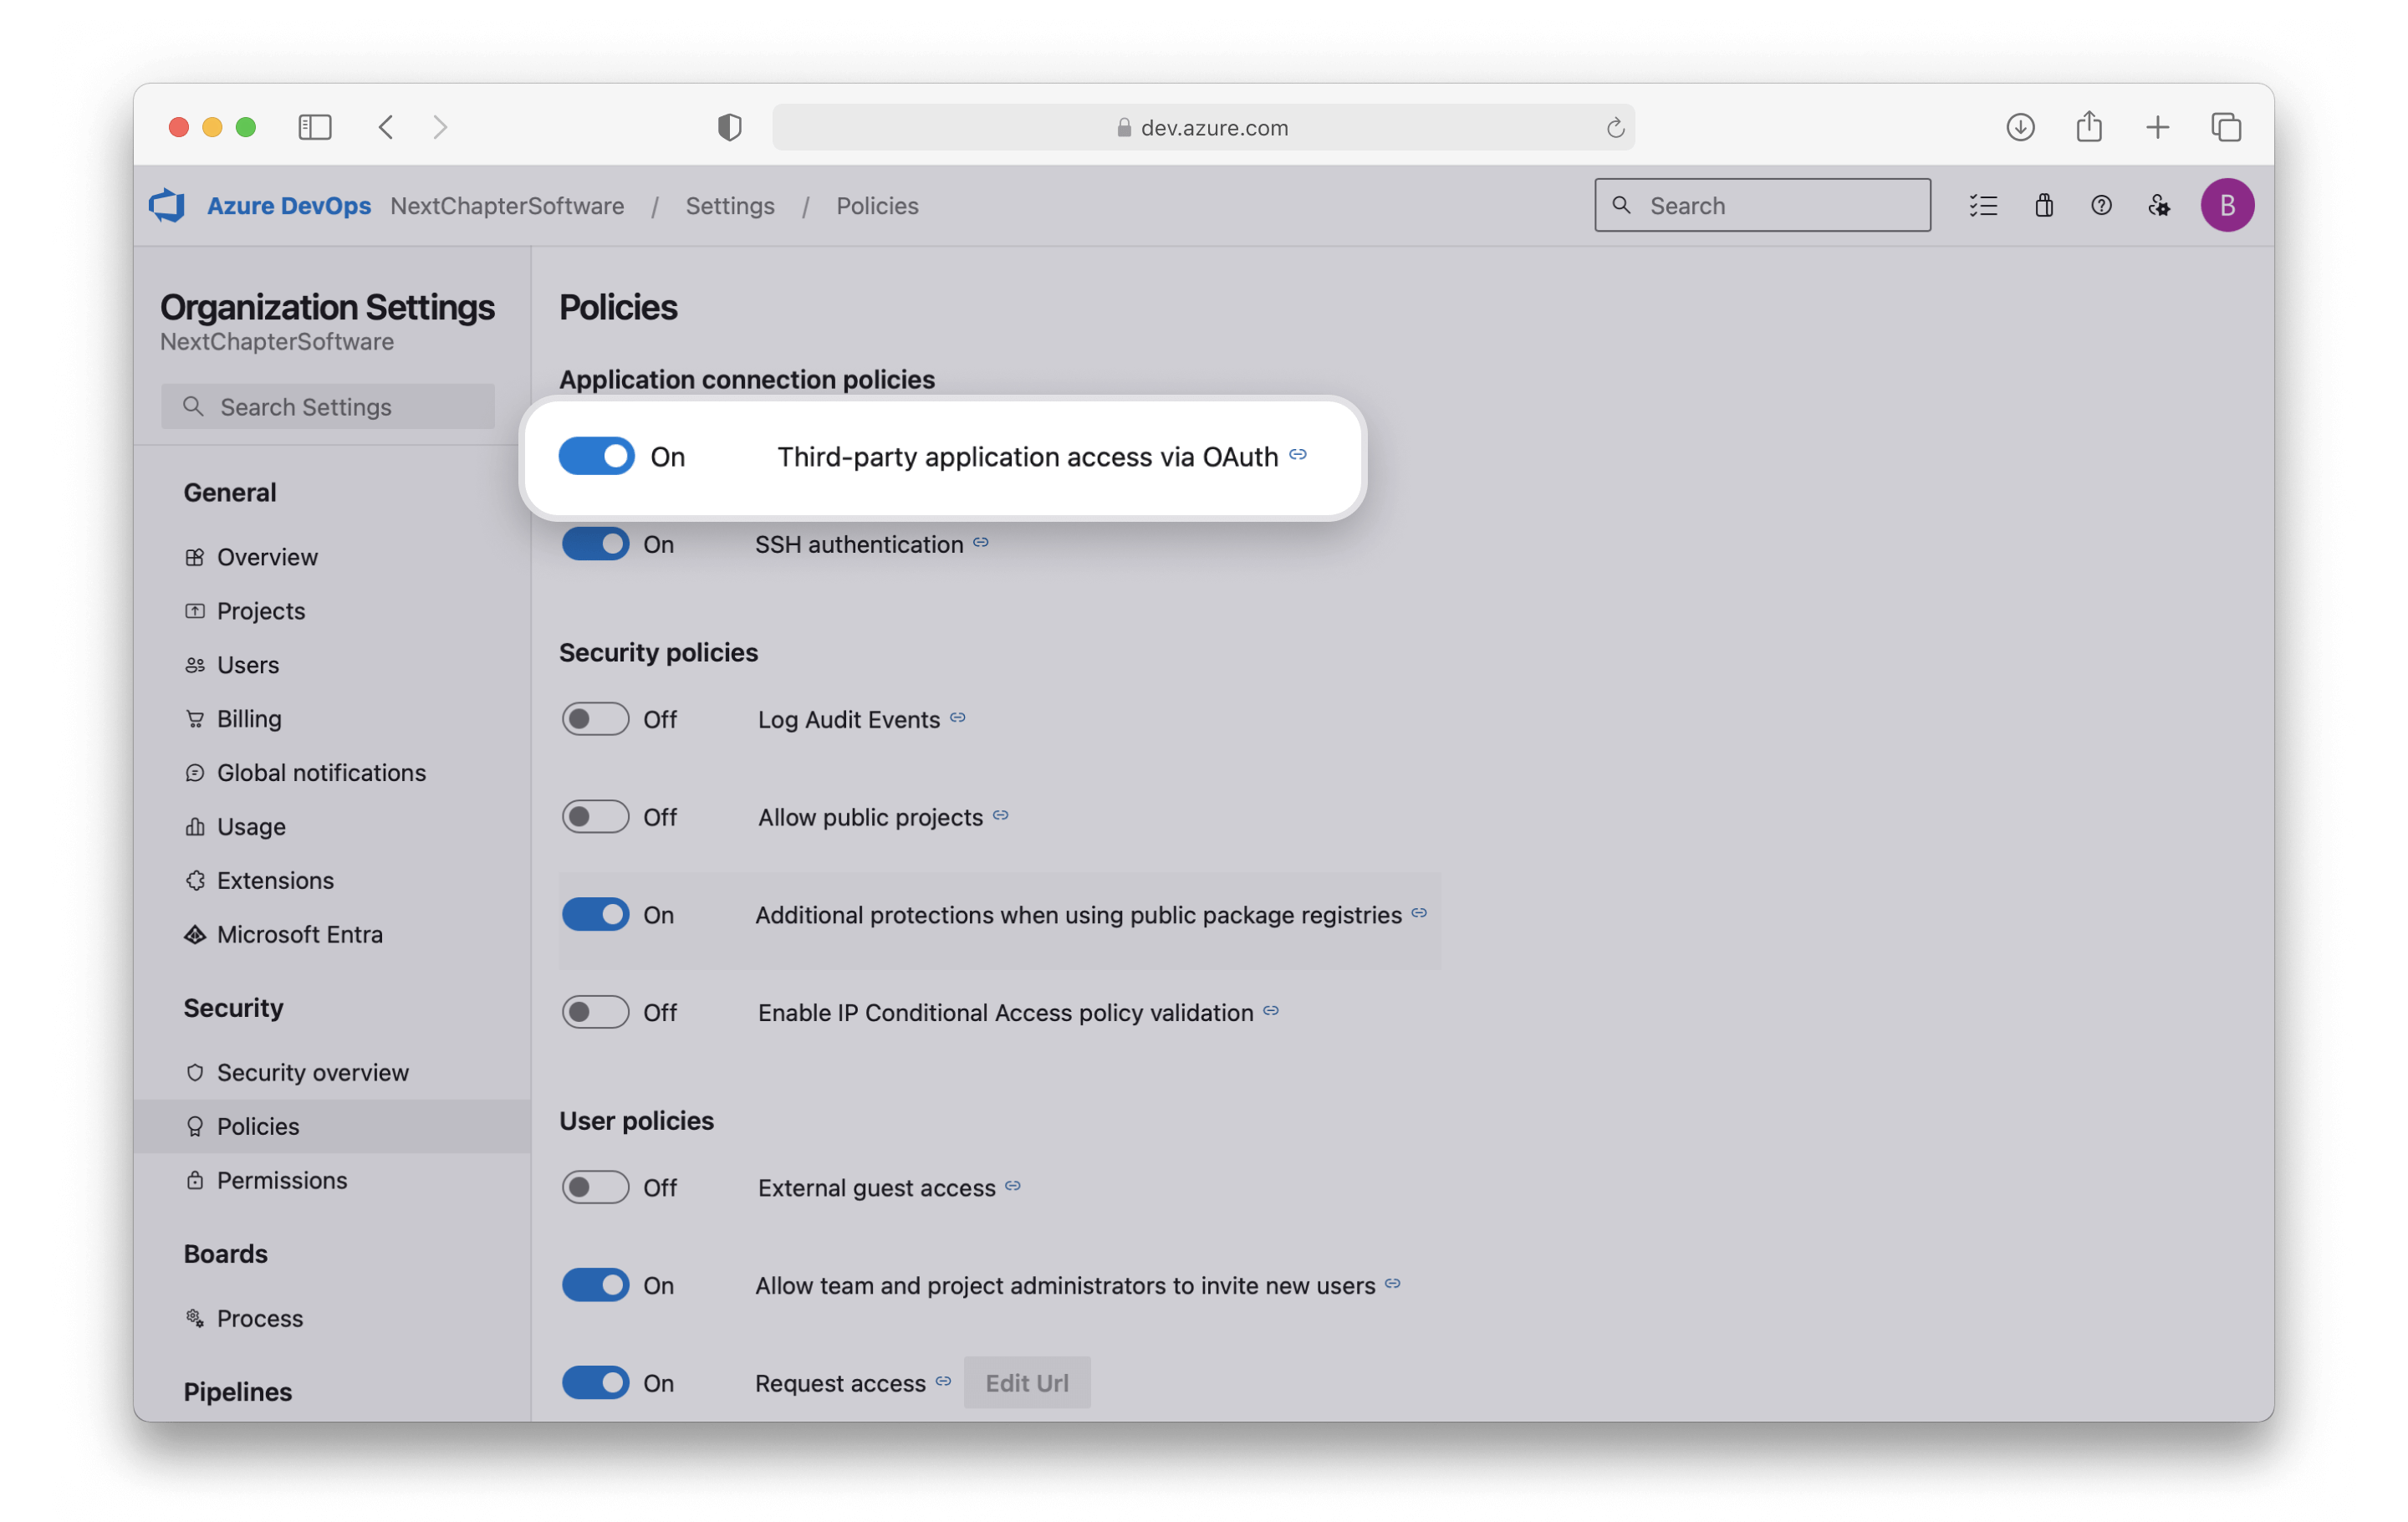The height and width of the screenshot is (1522, 2408).
Task: Open Permissions in settings sidebar
Action: (332, 1181)
